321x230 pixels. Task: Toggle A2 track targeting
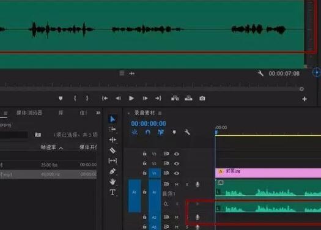[155, 217]
